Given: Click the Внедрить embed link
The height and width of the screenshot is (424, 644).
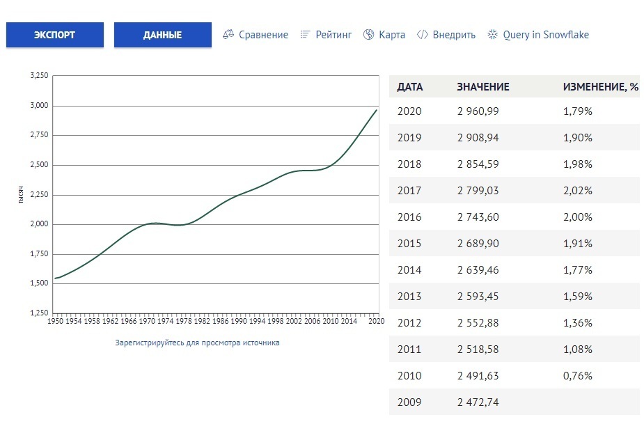Looking at the screenshot, I should click(454, 35).
